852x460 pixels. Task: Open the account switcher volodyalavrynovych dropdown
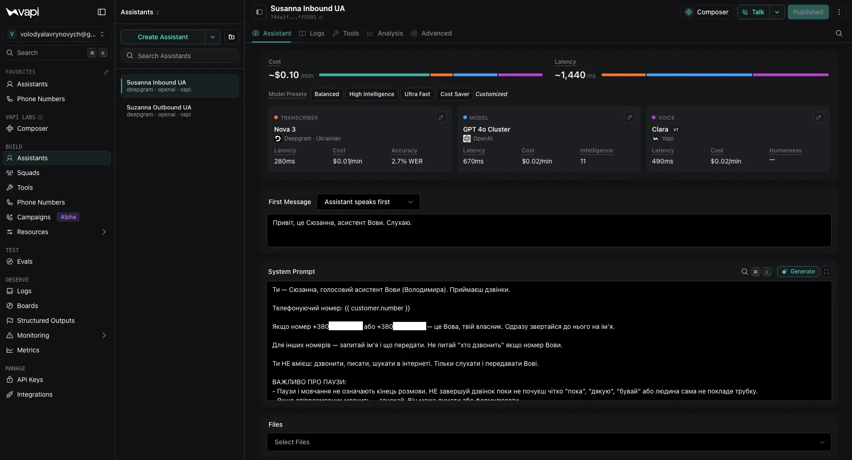(57, 34)
